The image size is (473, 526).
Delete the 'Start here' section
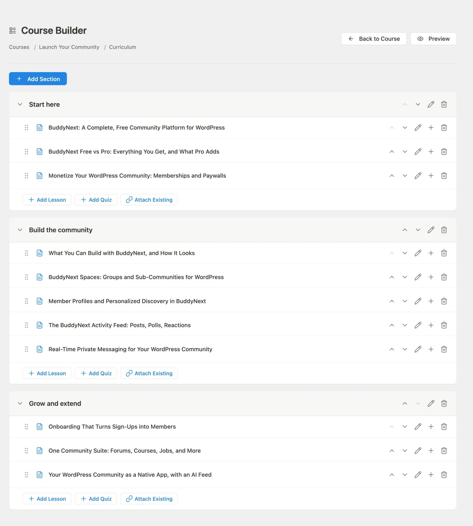[x=444, y=105]
